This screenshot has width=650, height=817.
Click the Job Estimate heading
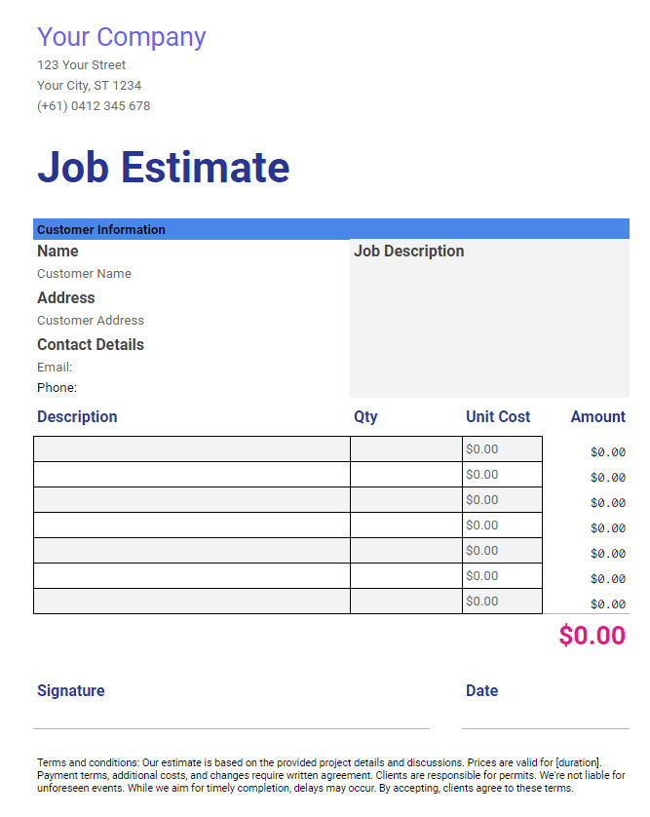tap(163, 167)
